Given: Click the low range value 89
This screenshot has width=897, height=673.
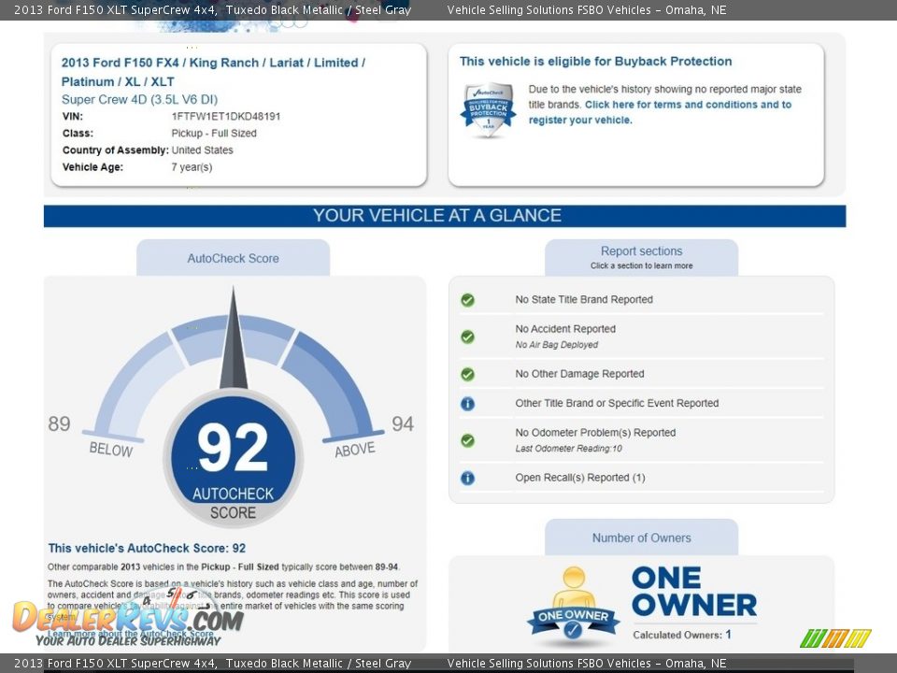Looking at the screenshot, I should (59, 423).
